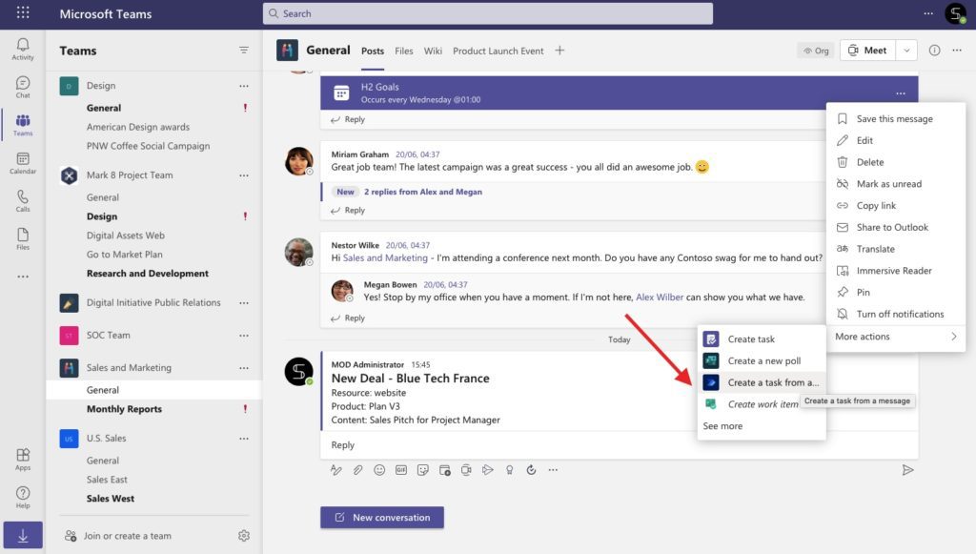The image size is (976, 554).
Task: Choose Create task action
Action: 762,339
